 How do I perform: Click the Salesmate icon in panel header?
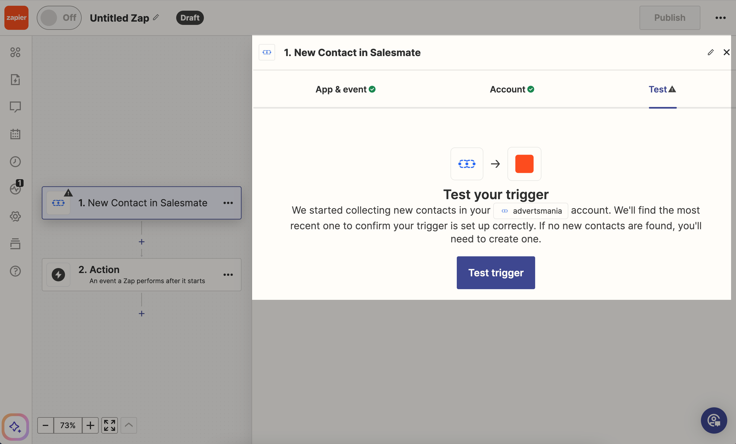[267, 53]
